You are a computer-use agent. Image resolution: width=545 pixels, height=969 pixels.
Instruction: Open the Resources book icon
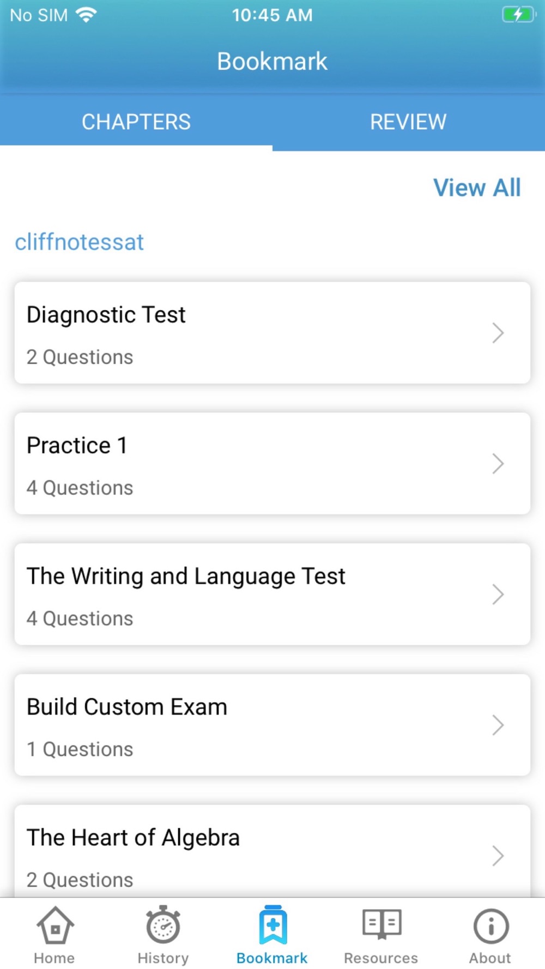[381, 924]
